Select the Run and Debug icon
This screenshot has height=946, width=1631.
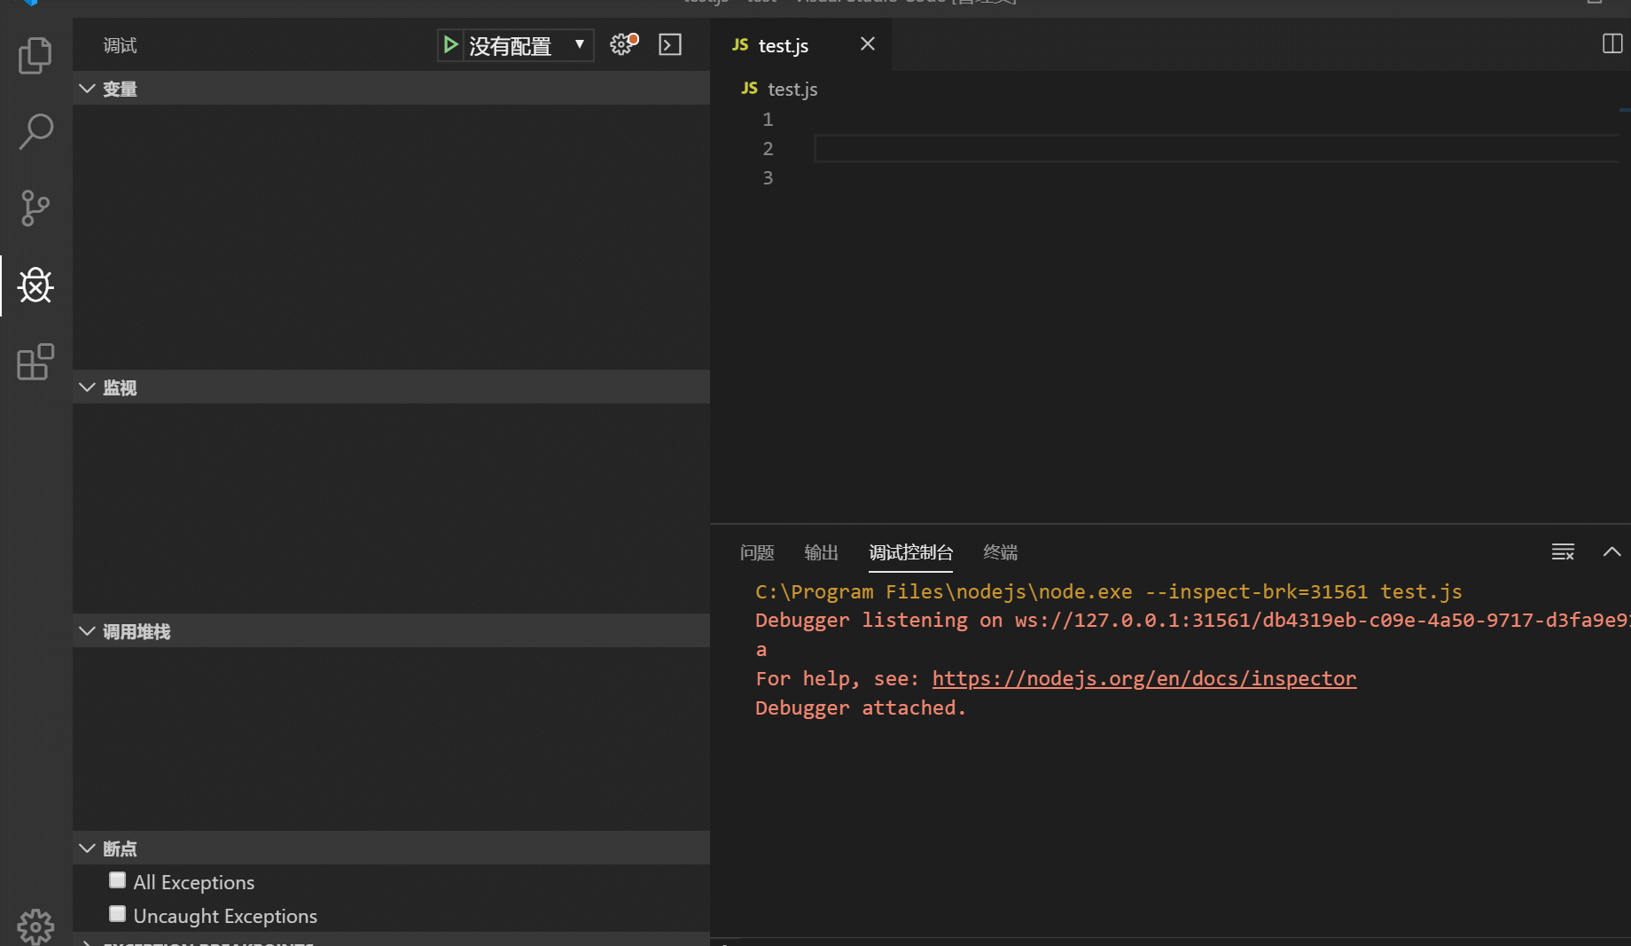[35, 285]
